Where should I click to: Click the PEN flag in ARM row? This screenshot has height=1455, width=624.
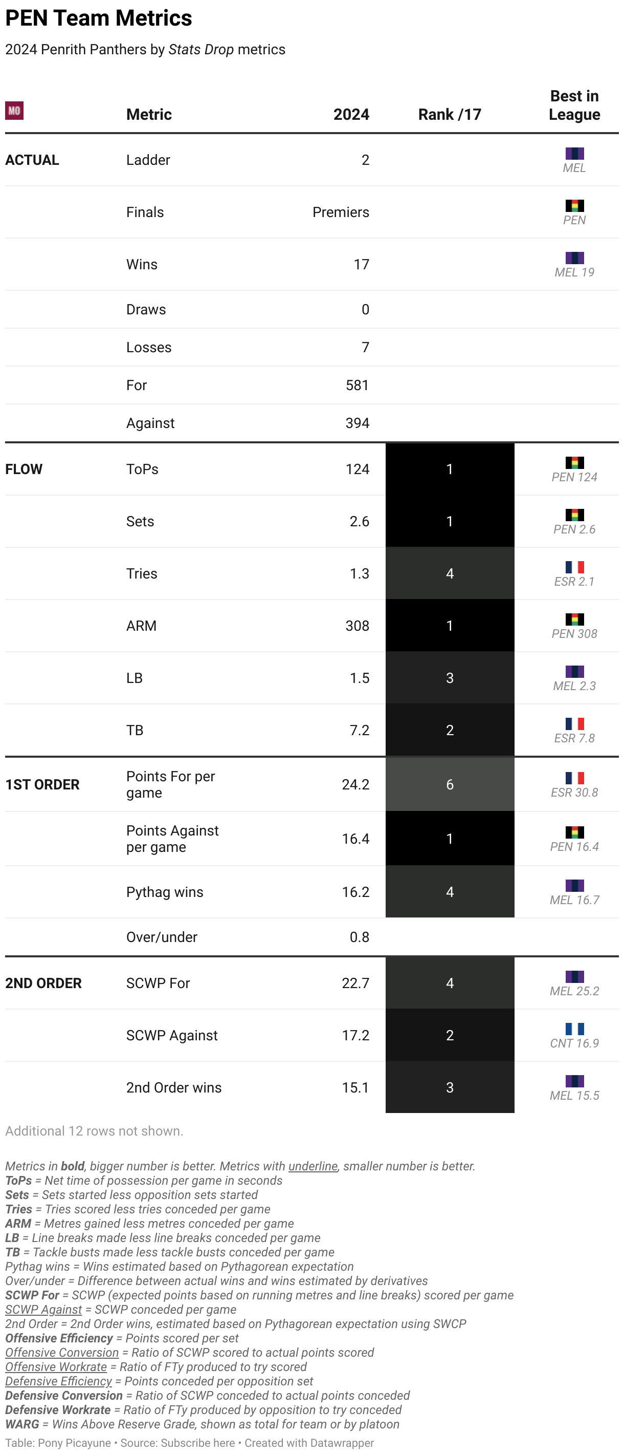pyautogui.click(x=574, y=619)
